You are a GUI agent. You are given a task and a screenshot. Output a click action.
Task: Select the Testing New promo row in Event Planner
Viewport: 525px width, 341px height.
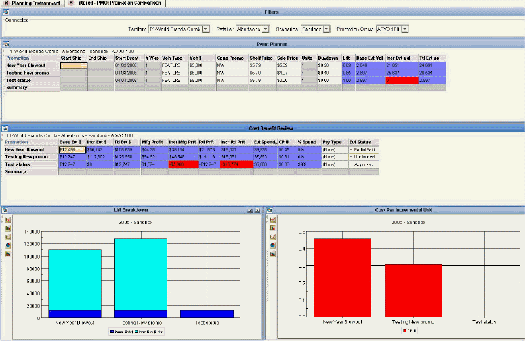click(32, 73)
